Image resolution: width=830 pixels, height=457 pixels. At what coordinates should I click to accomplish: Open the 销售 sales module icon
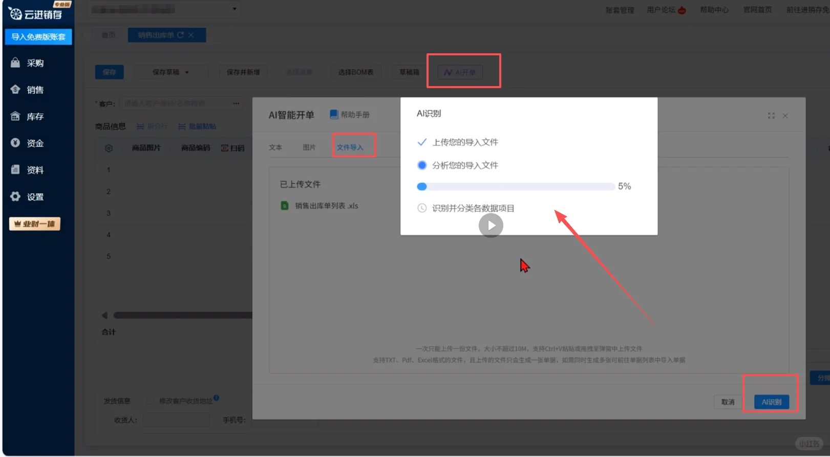(x=15, y=89)
